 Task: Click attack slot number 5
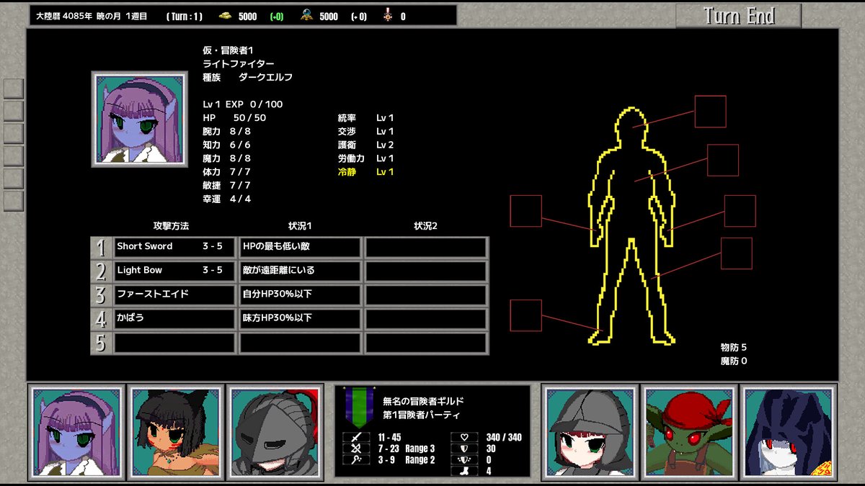click(101, 343)
